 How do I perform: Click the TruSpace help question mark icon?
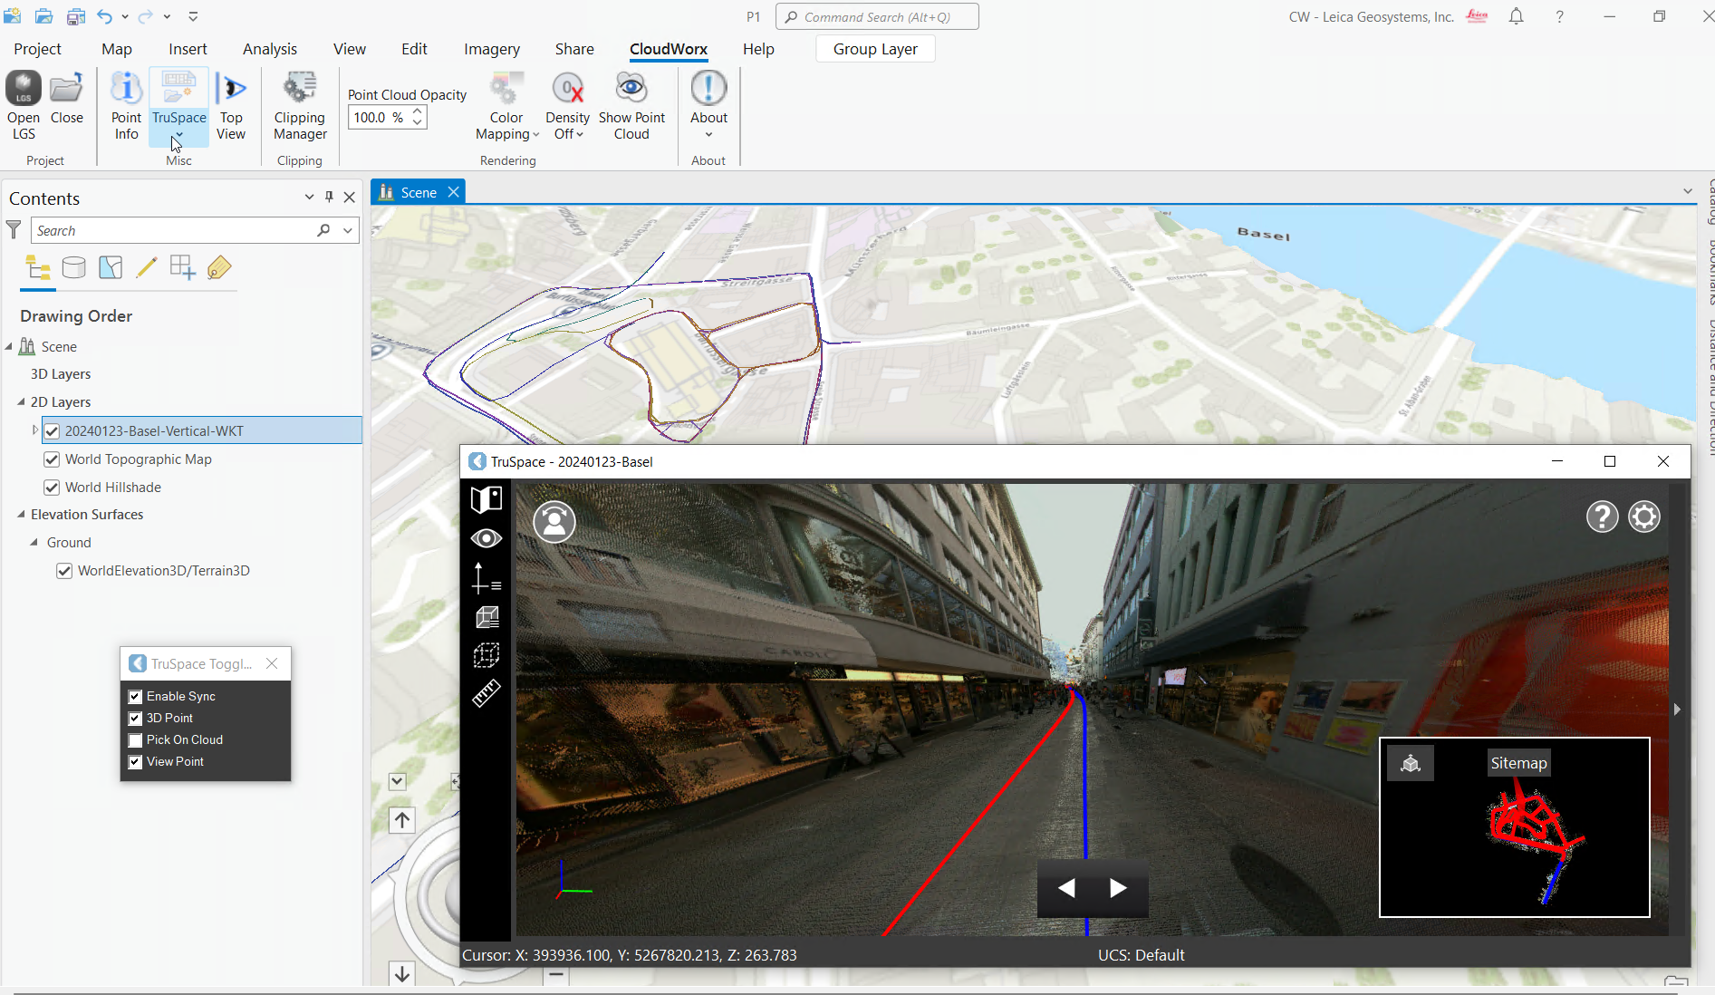coord(1602,517)
